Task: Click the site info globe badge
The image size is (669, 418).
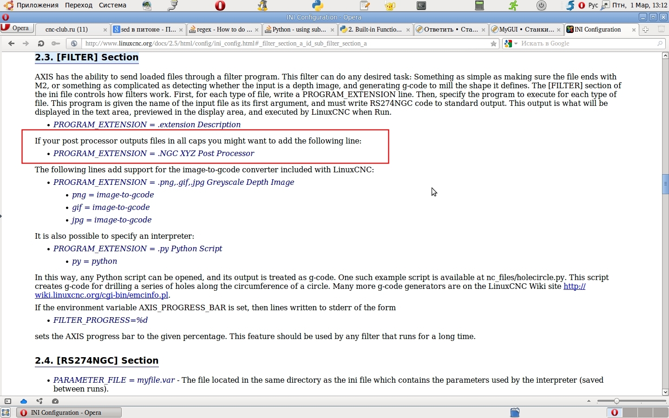Action: [73, 44]
